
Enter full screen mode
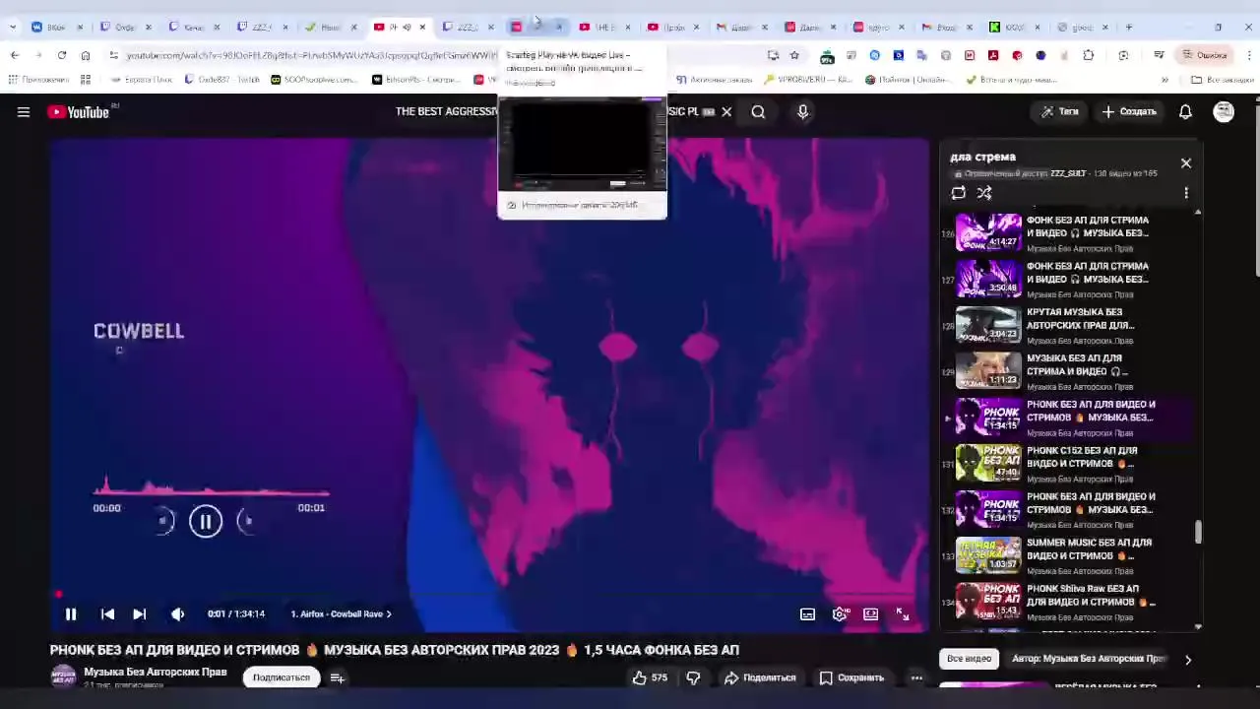click(903, 613)
